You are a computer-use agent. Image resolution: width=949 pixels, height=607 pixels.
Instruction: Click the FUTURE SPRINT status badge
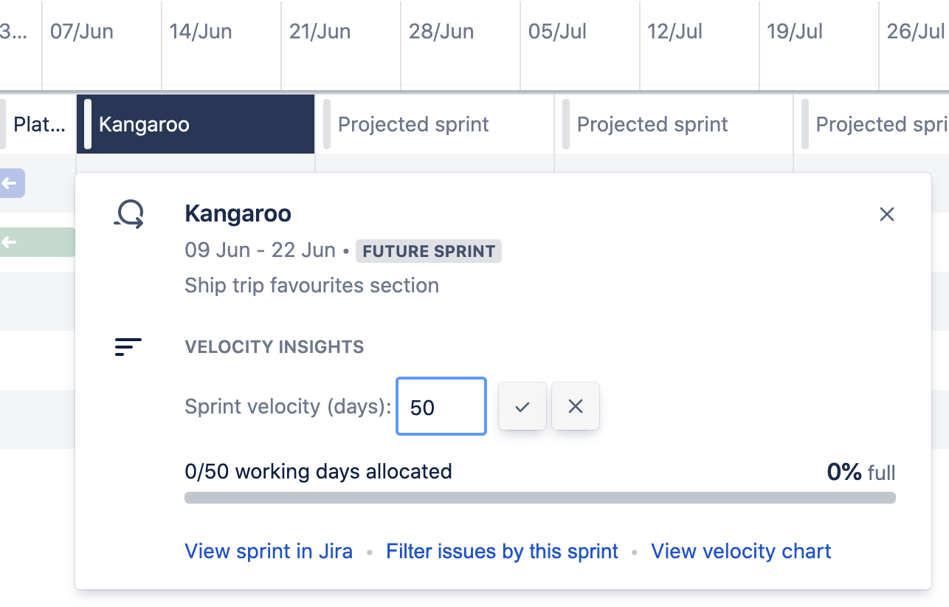pos(429,251)
